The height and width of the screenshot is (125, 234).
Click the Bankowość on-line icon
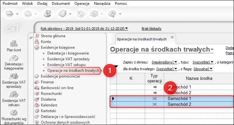pyautogui.click(x=37, y=88)
